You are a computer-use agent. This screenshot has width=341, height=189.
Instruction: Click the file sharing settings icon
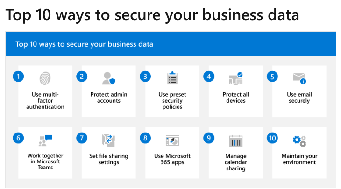tap(108, 140)
